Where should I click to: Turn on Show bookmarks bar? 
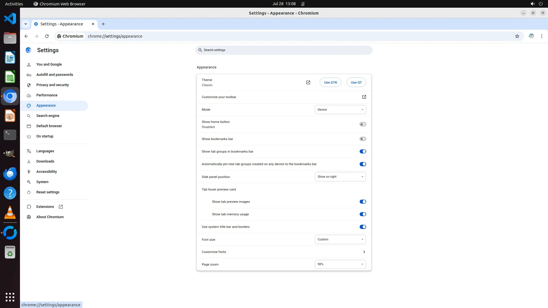tap(362, 139)
